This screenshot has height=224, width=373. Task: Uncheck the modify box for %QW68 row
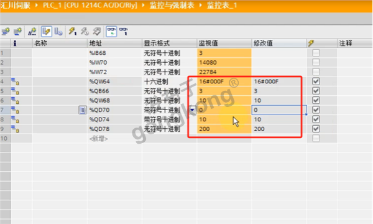tap(316, 100)
